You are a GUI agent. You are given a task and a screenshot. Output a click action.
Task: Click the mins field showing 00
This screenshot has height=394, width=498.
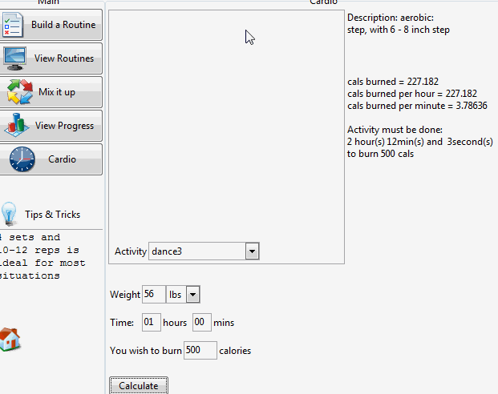tap(202, 322)
